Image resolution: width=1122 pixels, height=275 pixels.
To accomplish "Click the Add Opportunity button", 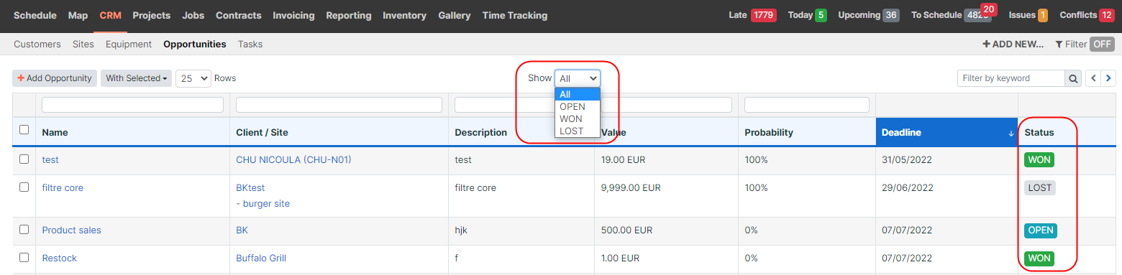I will pos(55,78).
